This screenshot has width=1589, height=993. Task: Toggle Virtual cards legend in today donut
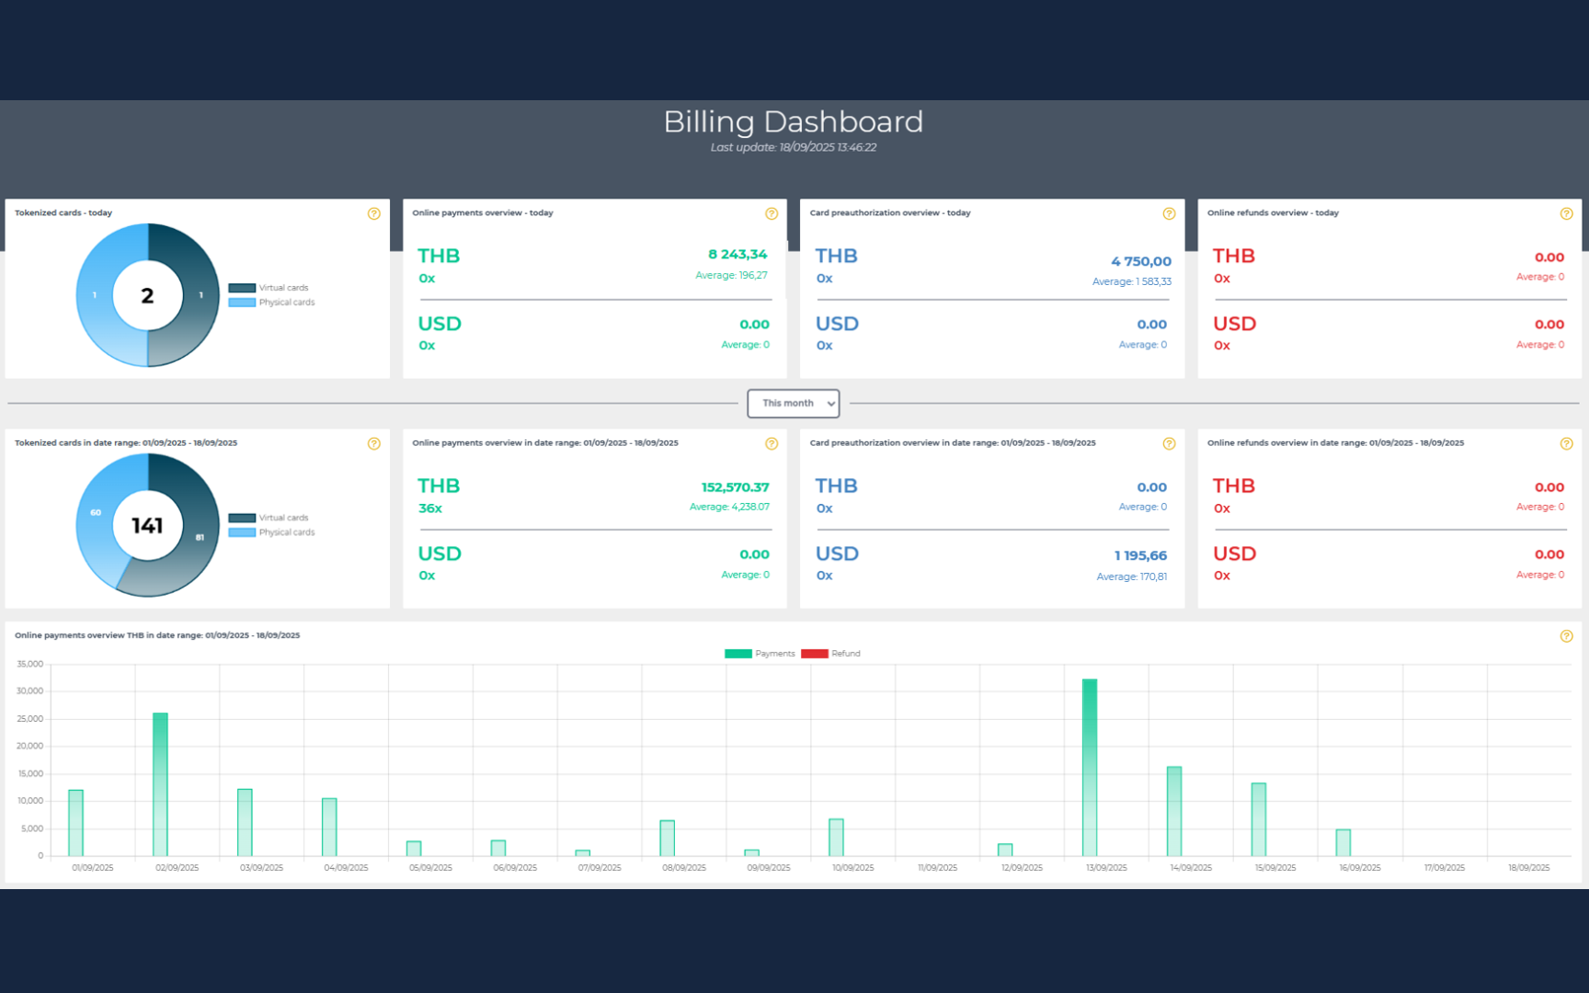point(269,288)
